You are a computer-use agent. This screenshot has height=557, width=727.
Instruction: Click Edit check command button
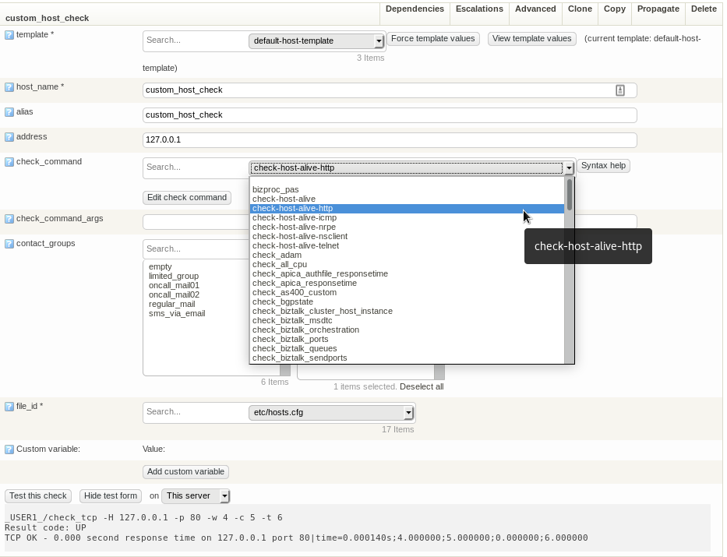coord(187,198)
